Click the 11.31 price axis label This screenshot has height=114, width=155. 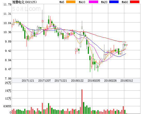7,14
